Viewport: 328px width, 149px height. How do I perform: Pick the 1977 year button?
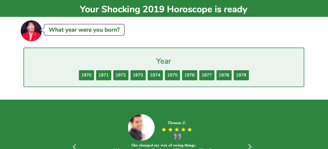tap(207, 75)
